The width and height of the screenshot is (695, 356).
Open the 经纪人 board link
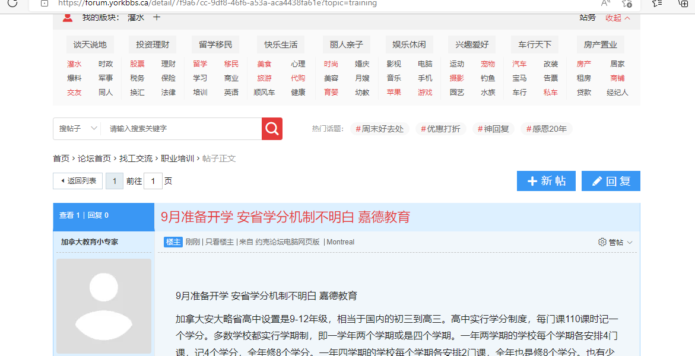coord(617,93)
